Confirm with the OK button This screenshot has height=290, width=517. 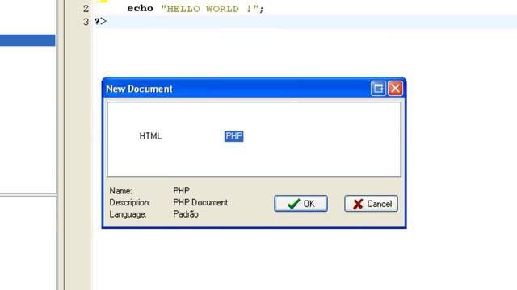pyautogui.click(x=301, y=204)
